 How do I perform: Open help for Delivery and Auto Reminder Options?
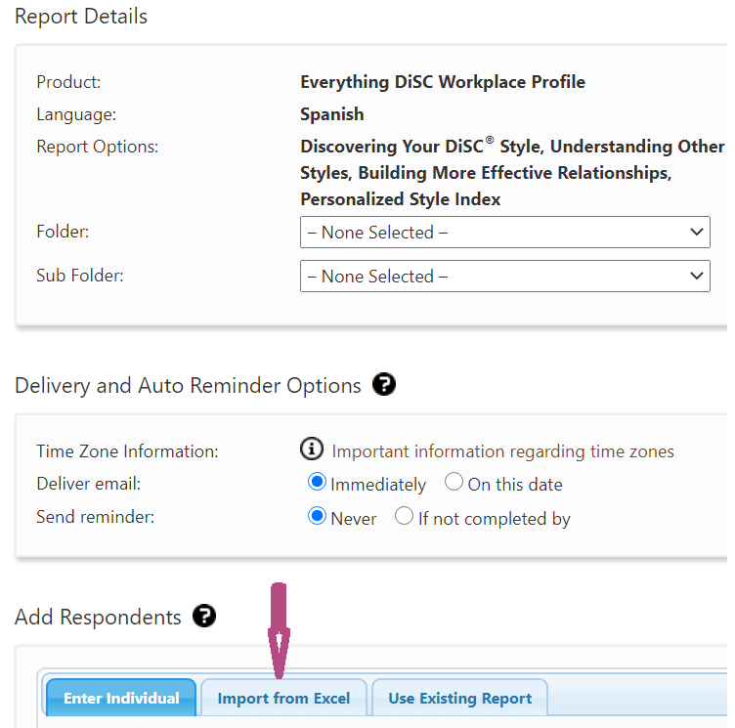click(384, 384)
